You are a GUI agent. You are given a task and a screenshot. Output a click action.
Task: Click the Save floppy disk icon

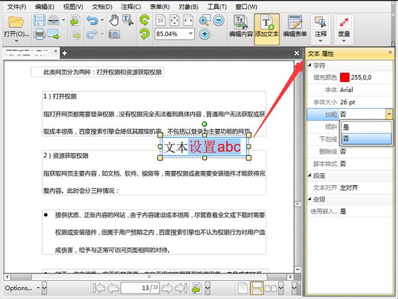[39, 21]
